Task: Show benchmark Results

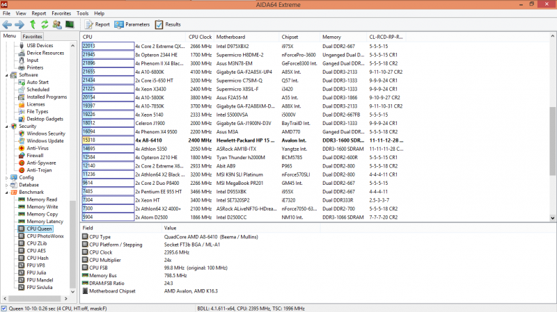Action: [168, 24]
